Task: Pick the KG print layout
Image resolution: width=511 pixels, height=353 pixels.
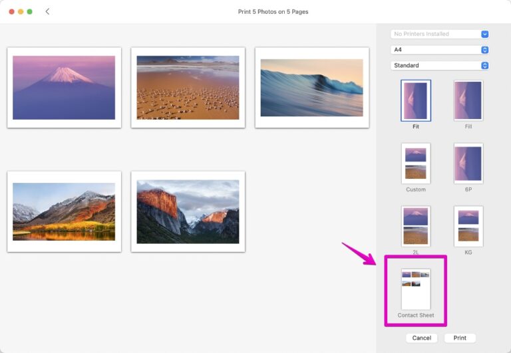Action: pyautogui.click(x=468, y=226)
